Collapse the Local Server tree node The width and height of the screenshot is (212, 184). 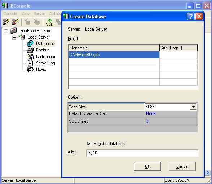tap(14, 38)
